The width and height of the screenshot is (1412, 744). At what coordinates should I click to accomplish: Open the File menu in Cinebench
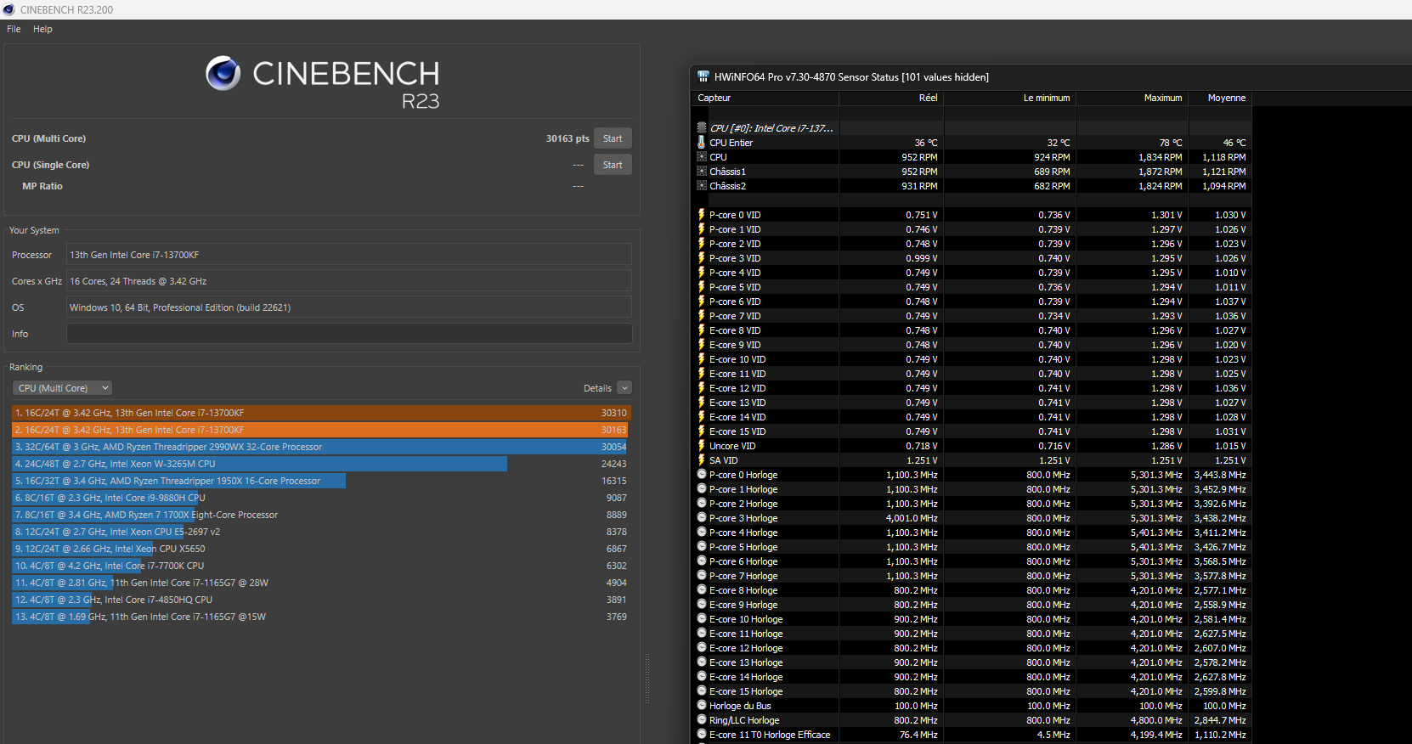coord(14,29)
